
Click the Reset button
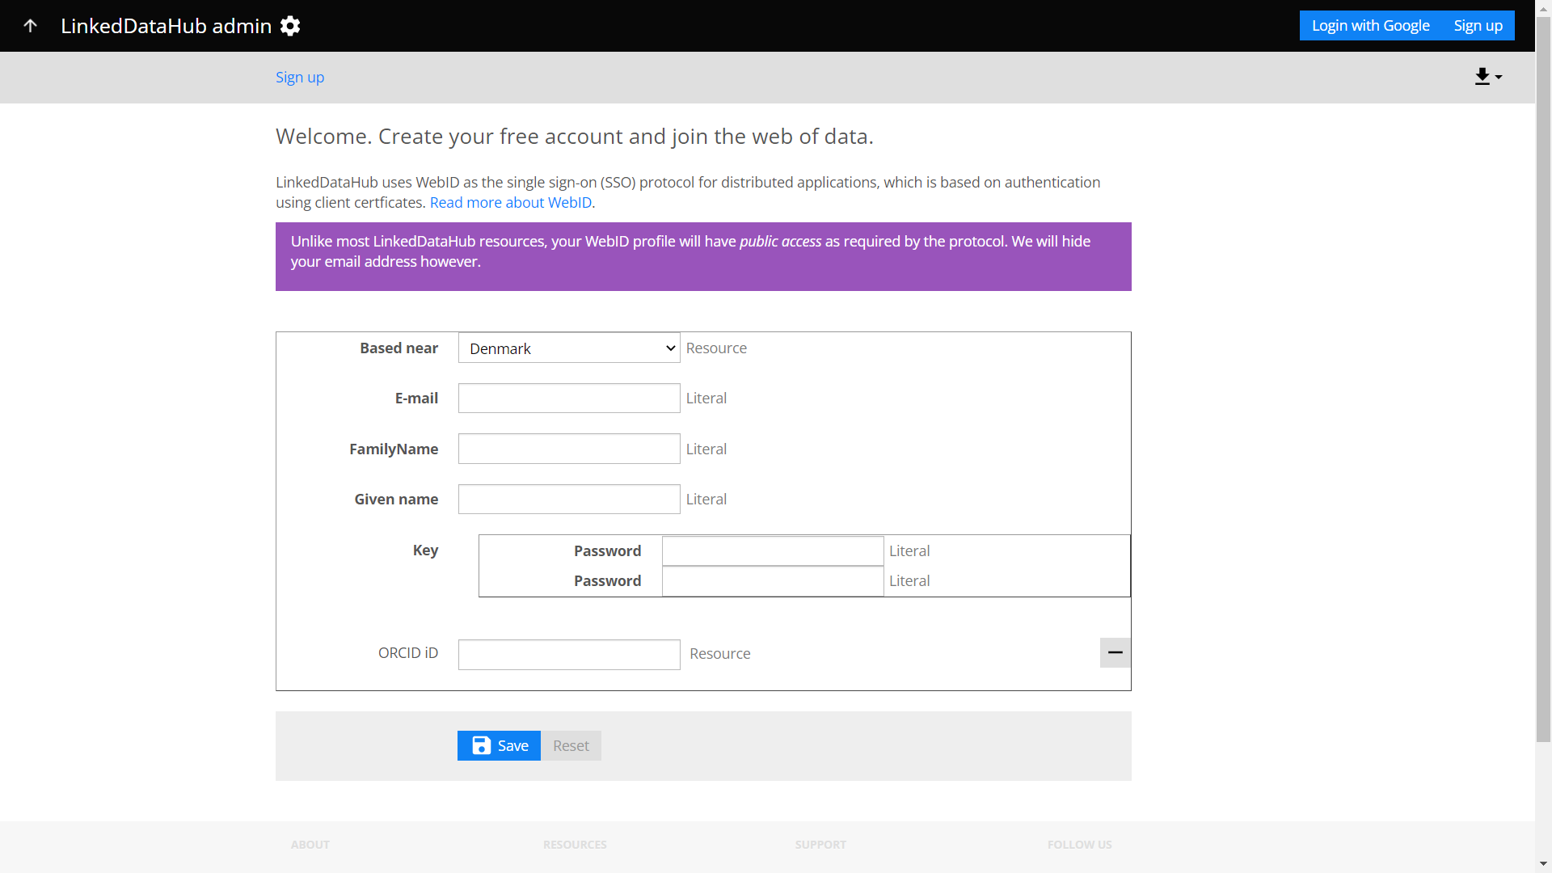[571, 745]
